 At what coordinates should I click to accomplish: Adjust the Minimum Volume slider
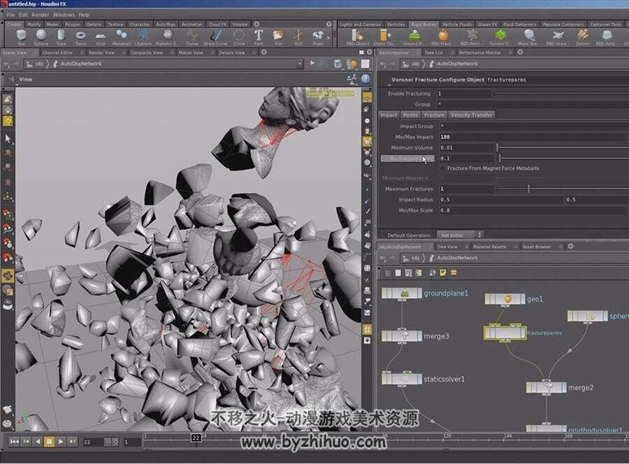[562, 147]
